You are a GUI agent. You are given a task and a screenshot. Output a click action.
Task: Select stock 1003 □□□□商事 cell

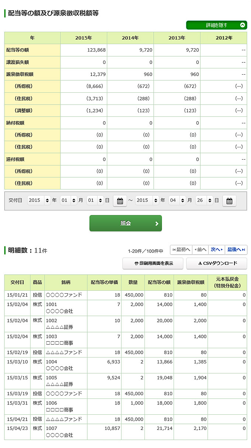(66, 340)
